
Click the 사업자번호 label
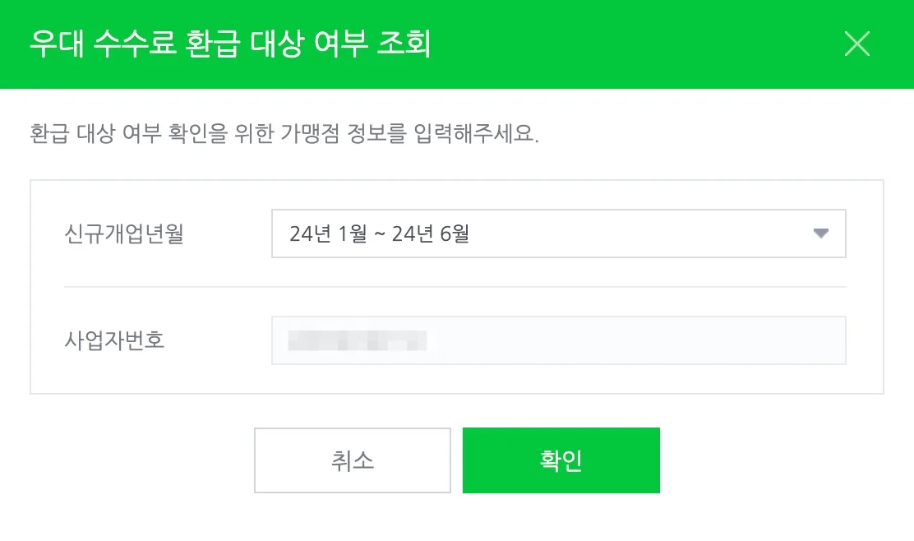113,340
